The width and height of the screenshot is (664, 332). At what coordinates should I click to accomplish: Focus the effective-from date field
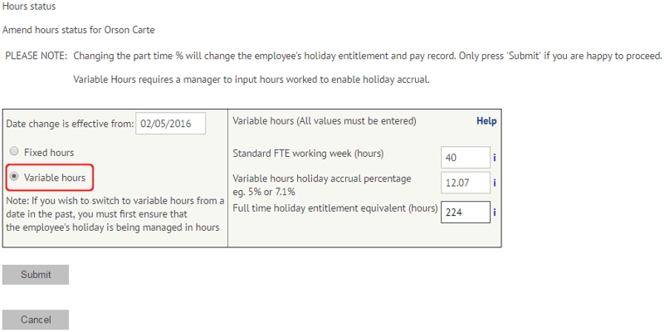pos(171,124)
